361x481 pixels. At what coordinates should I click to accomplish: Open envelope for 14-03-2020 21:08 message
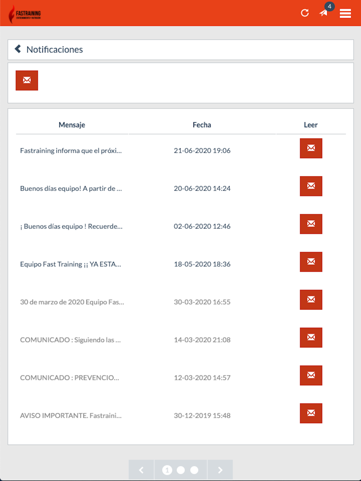coord(311,337)
